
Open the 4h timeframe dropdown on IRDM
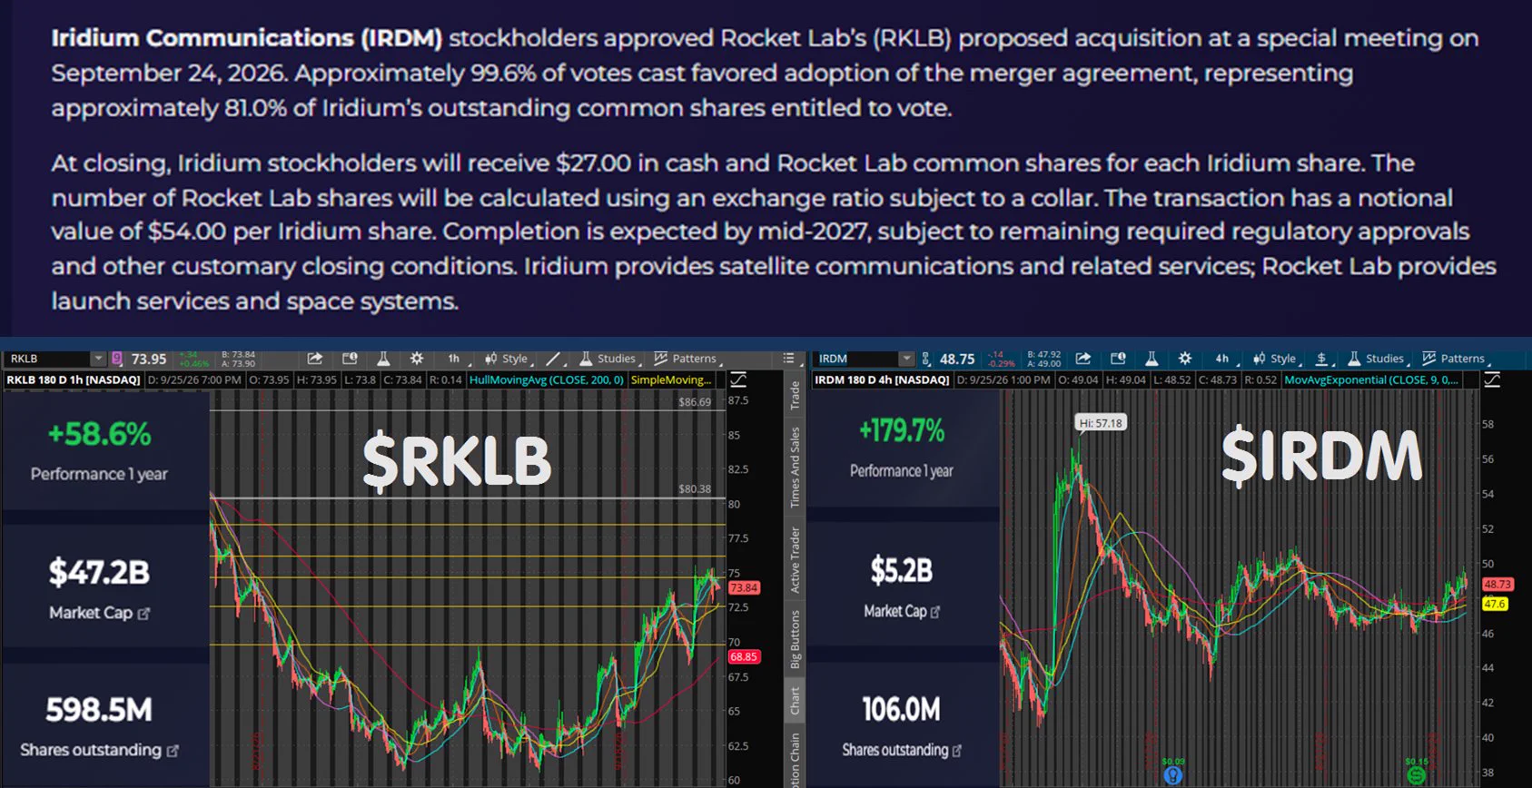click(1222, 359)
